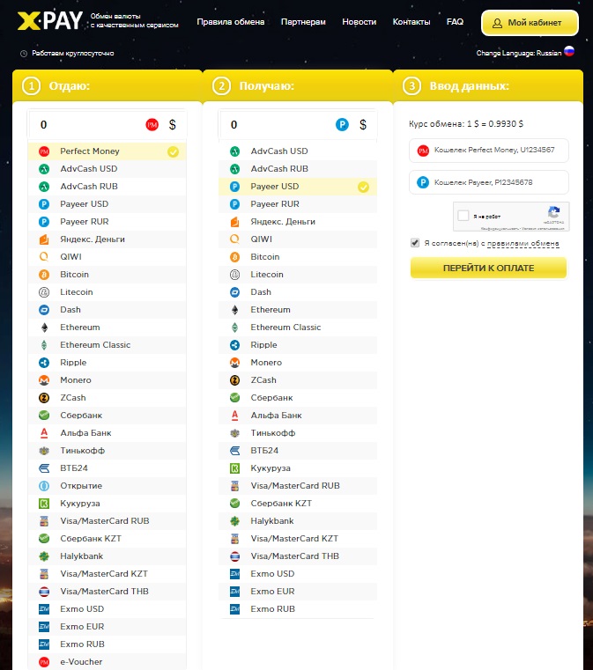The image size is (593, 670).
Task: Select Visa/MasterCard RUB in Отдаю list
Action: [107, 521]
